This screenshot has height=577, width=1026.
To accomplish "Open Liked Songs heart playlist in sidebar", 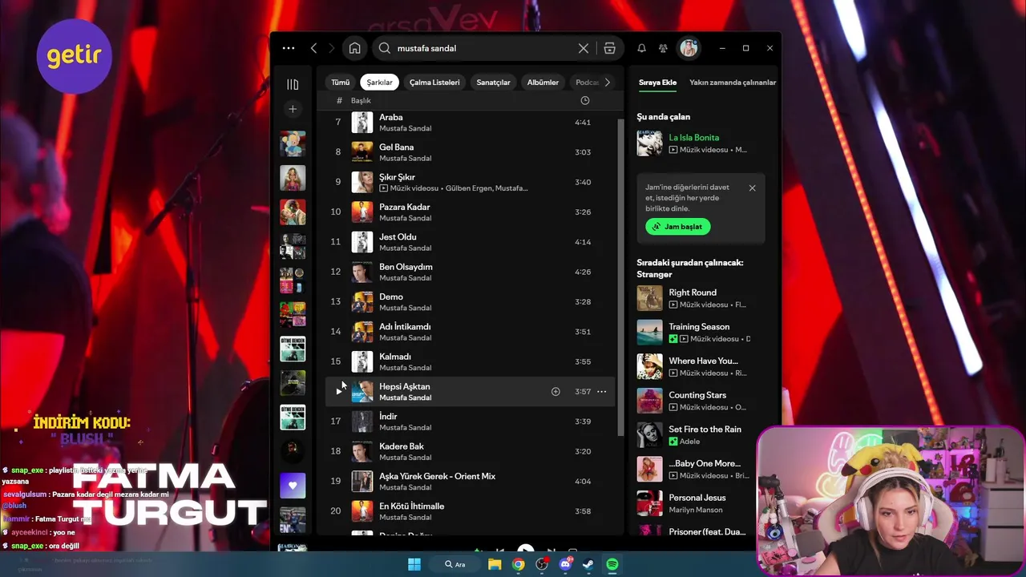I will pyautogui.click(x=293, y=486).
